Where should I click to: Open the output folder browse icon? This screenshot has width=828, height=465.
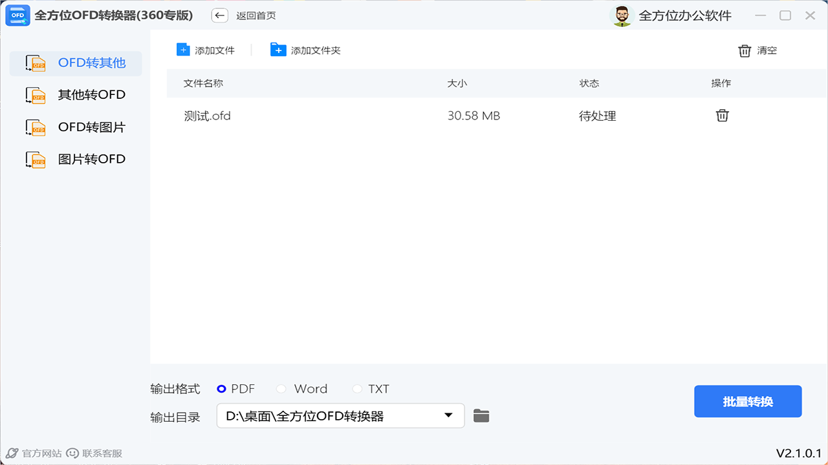pyautogui.click(x=481, y=416)
